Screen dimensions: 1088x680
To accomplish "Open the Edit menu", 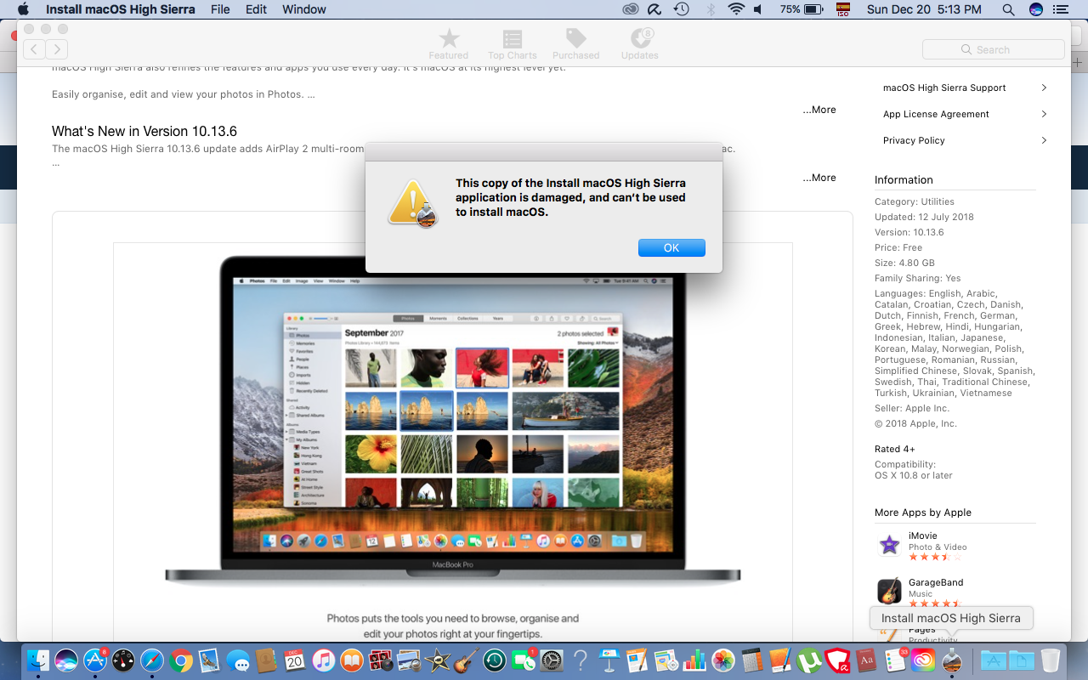I will (256, 9).
